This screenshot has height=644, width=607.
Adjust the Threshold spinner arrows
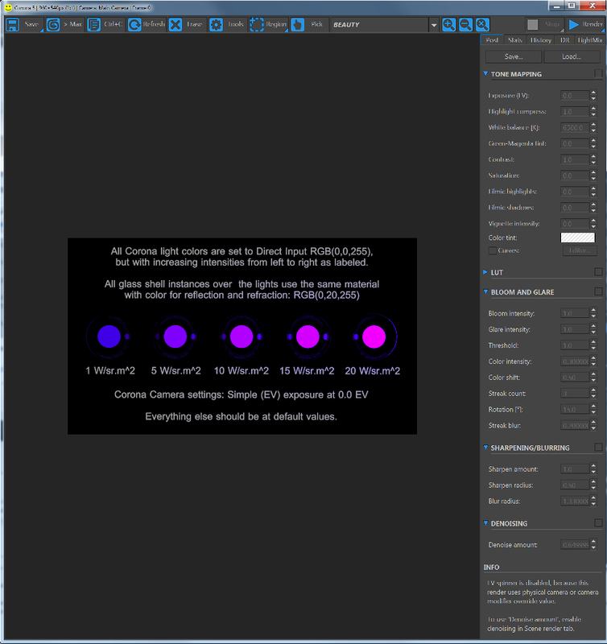click(593, 345)
